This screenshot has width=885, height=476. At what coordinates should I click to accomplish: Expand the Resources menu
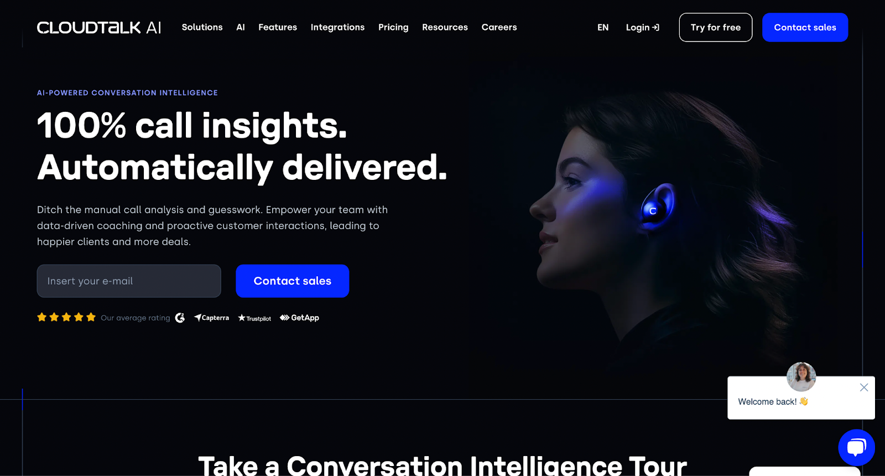[x=445, y=27]
